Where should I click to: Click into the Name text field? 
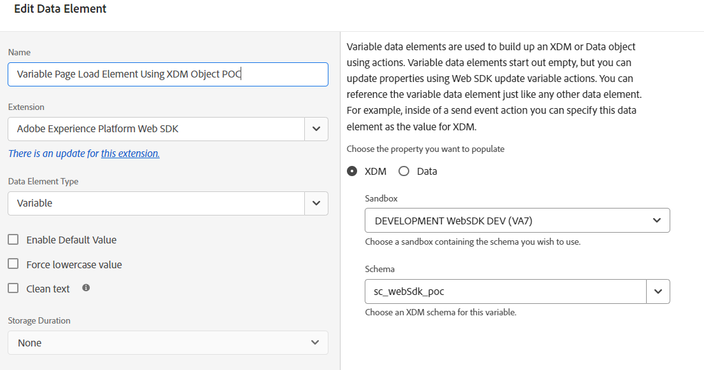click(168, 74)
